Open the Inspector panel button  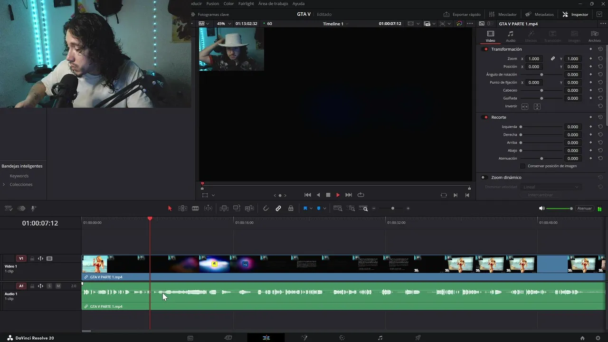(575, 14)
